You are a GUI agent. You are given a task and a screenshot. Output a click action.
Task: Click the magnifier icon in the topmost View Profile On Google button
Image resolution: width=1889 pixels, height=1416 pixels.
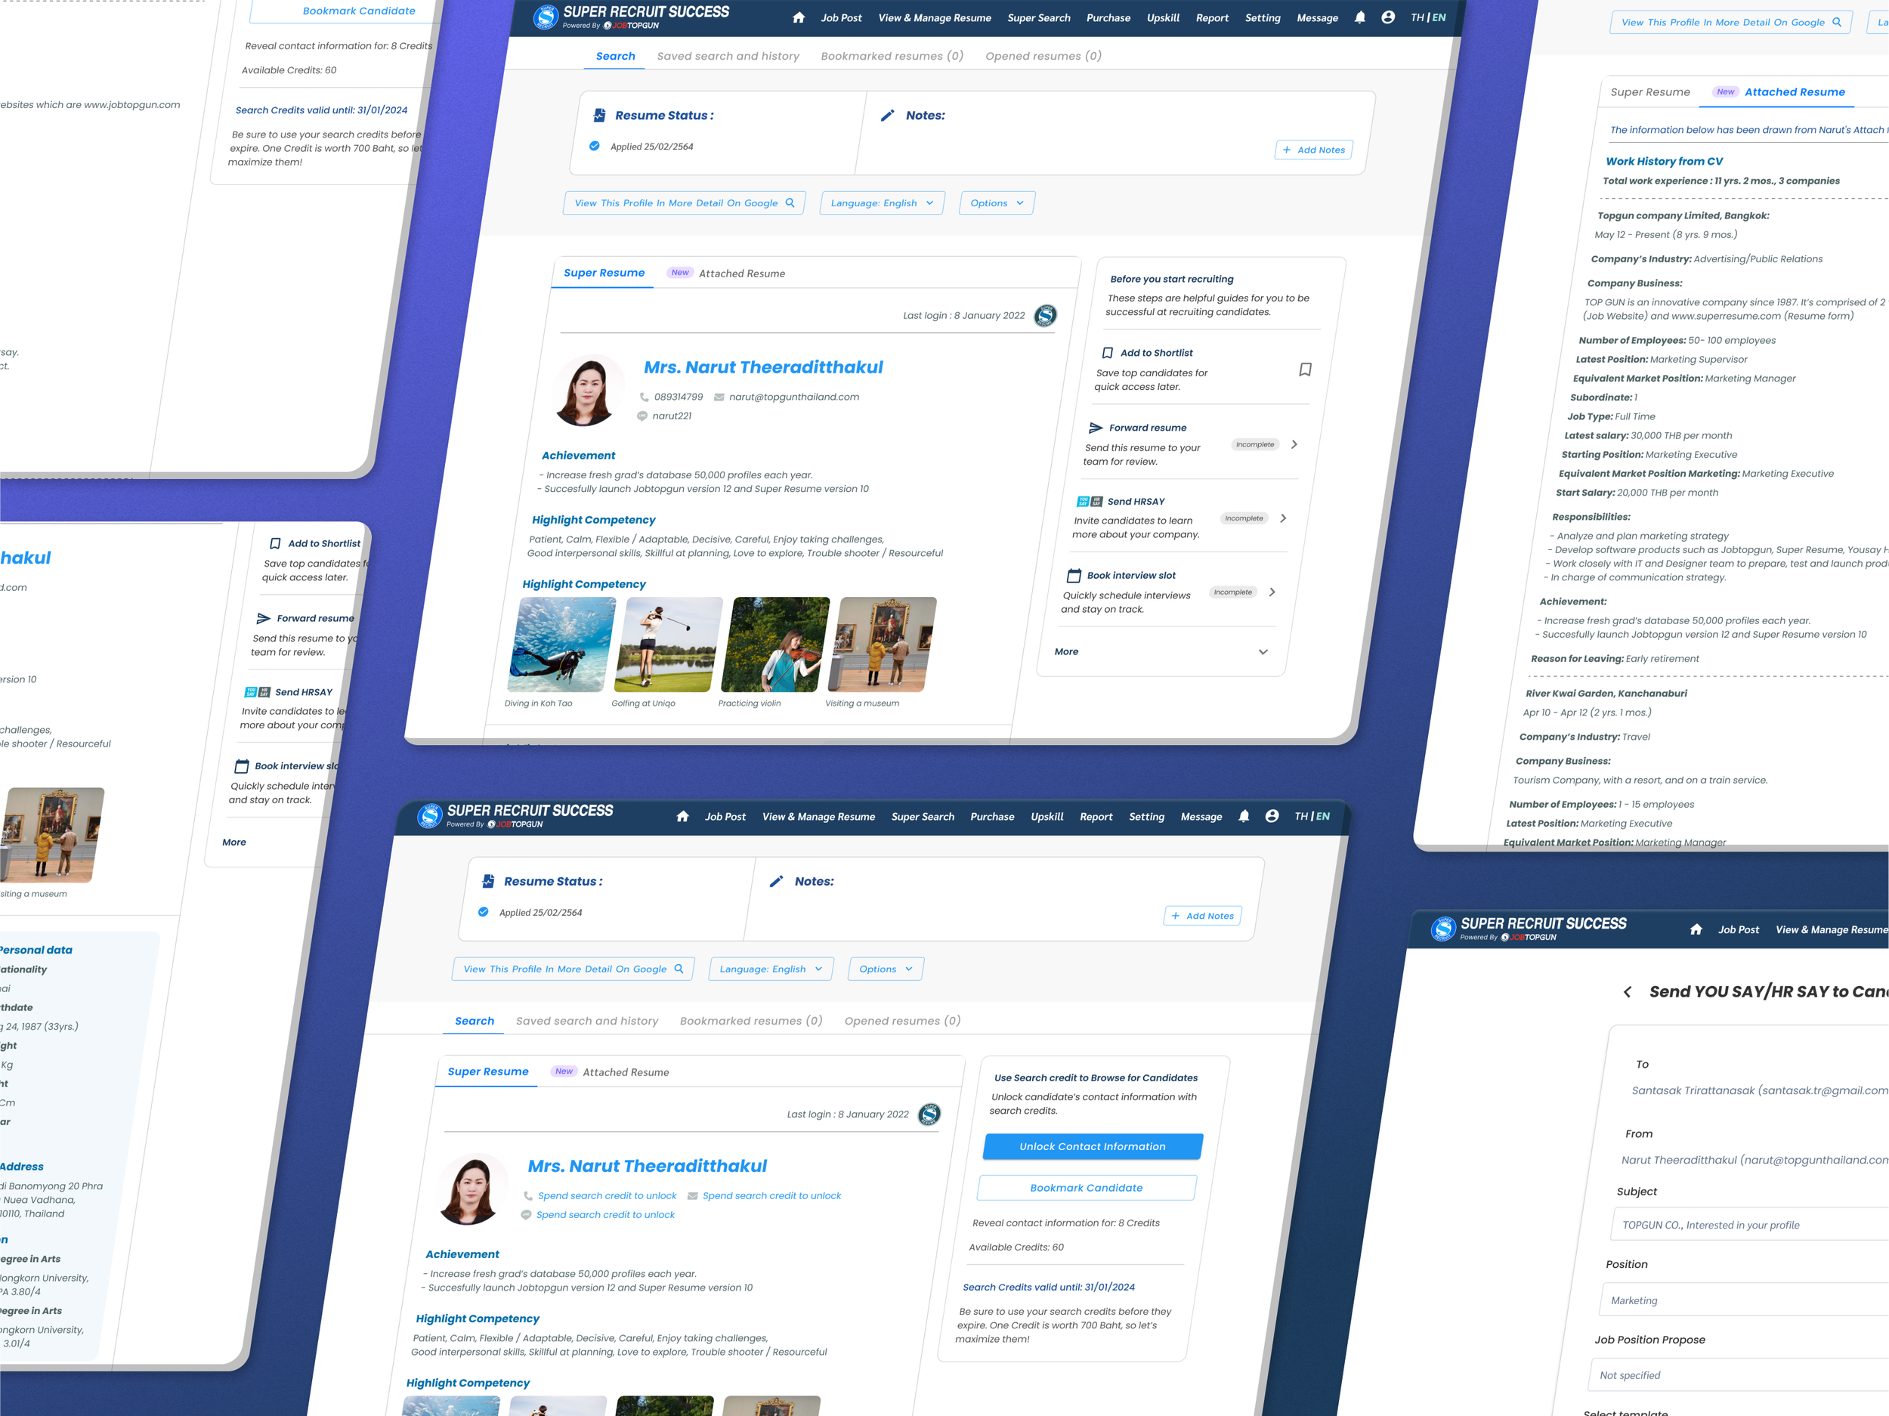[1837, 22]
